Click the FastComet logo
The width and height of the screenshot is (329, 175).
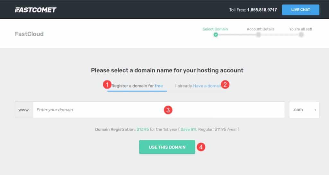click(36, 10)
